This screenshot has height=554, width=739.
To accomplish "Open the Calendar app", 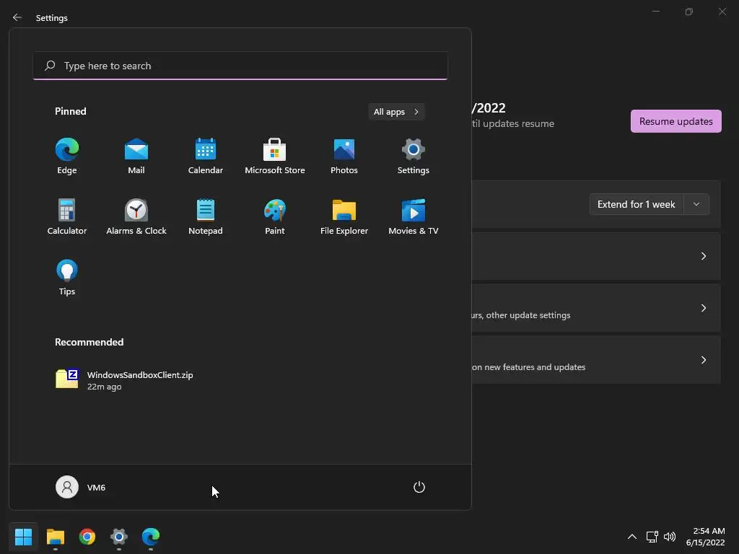I will 206,156.
